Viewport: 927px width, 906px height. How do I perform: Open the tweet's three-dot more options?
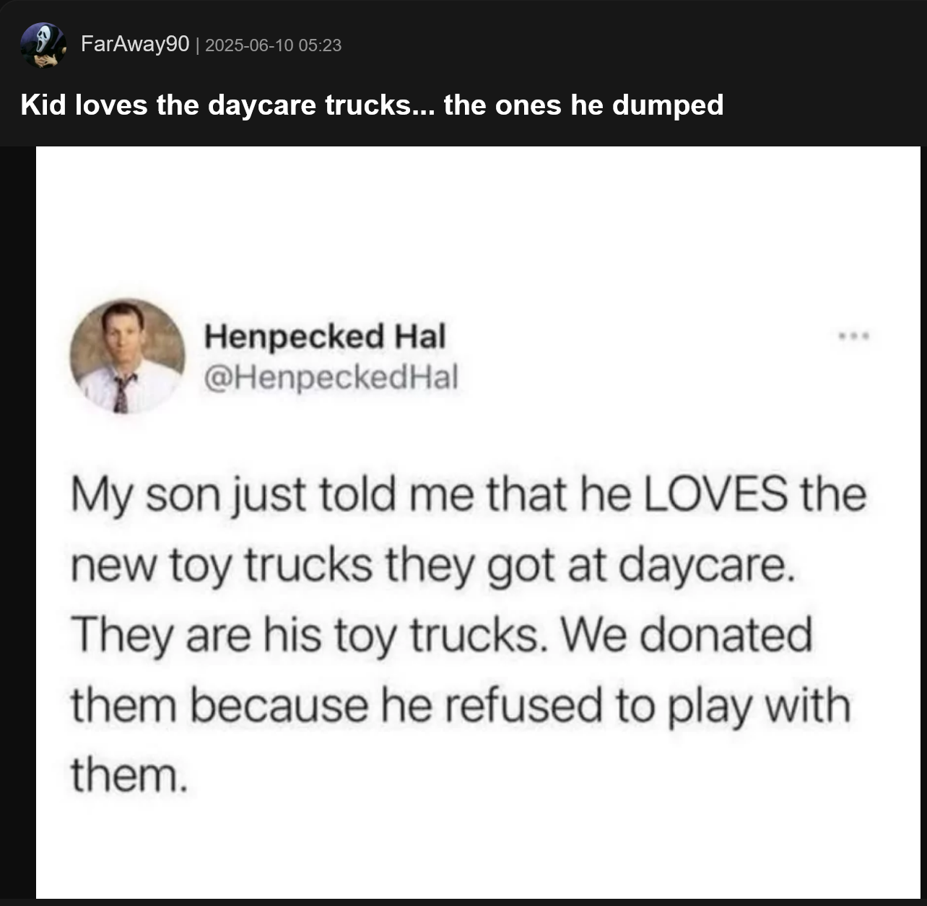[854, 335]
